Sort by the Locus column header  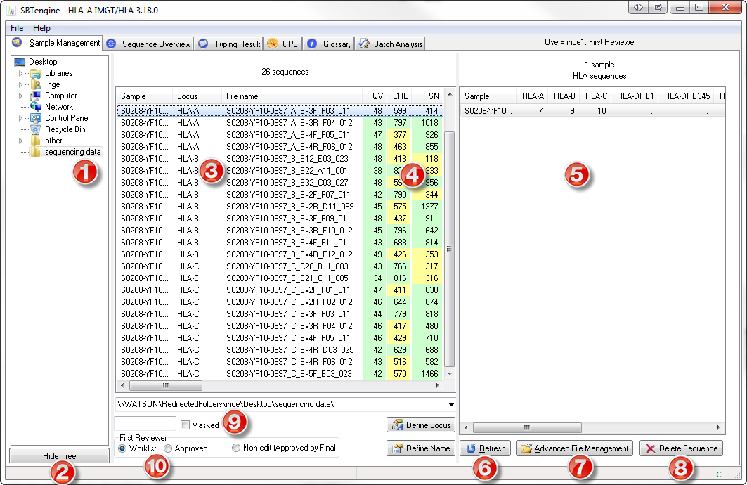tap(196, 96)
